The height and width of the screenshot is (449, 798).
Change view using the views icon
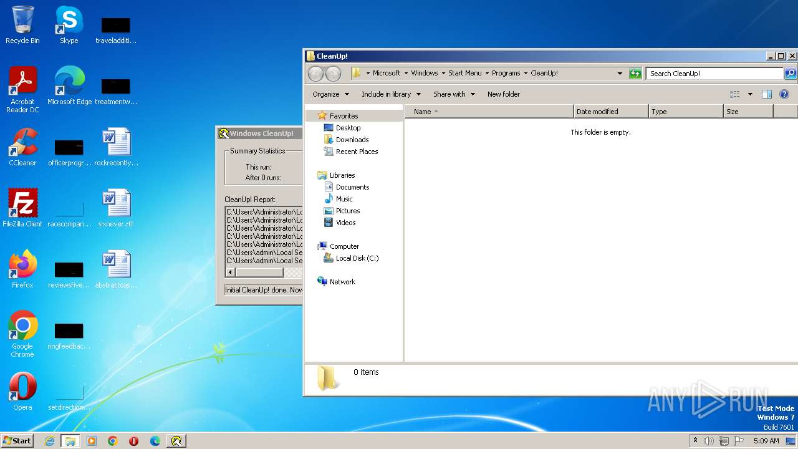[735, 94]
